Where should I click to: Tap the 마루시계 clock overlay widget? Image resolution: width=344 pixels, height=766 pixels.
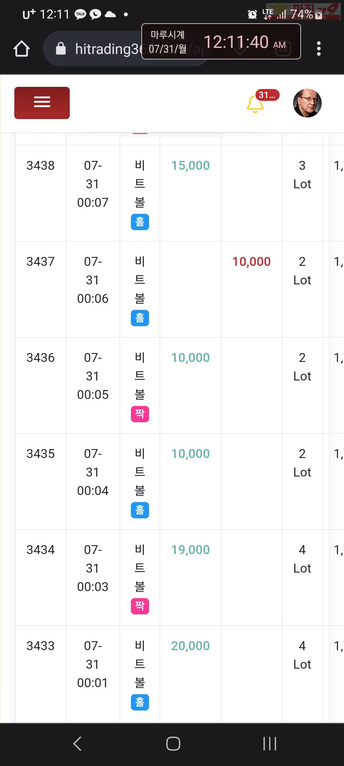pos(221,41)
